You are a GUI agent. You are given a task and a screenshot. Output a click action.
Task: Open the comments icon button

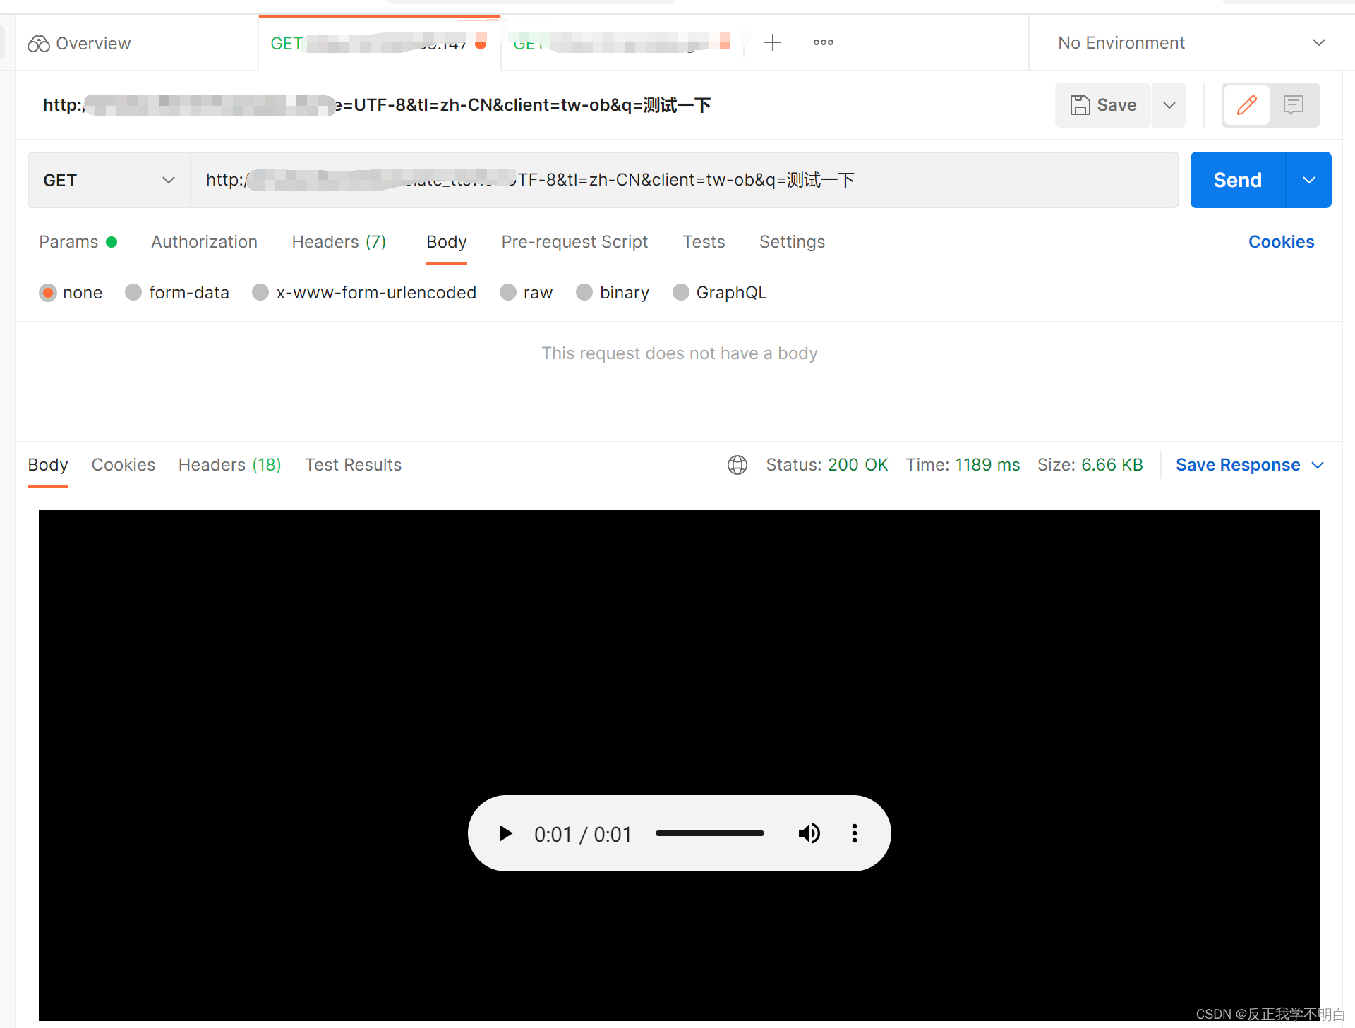click(x=1294, y=105)
